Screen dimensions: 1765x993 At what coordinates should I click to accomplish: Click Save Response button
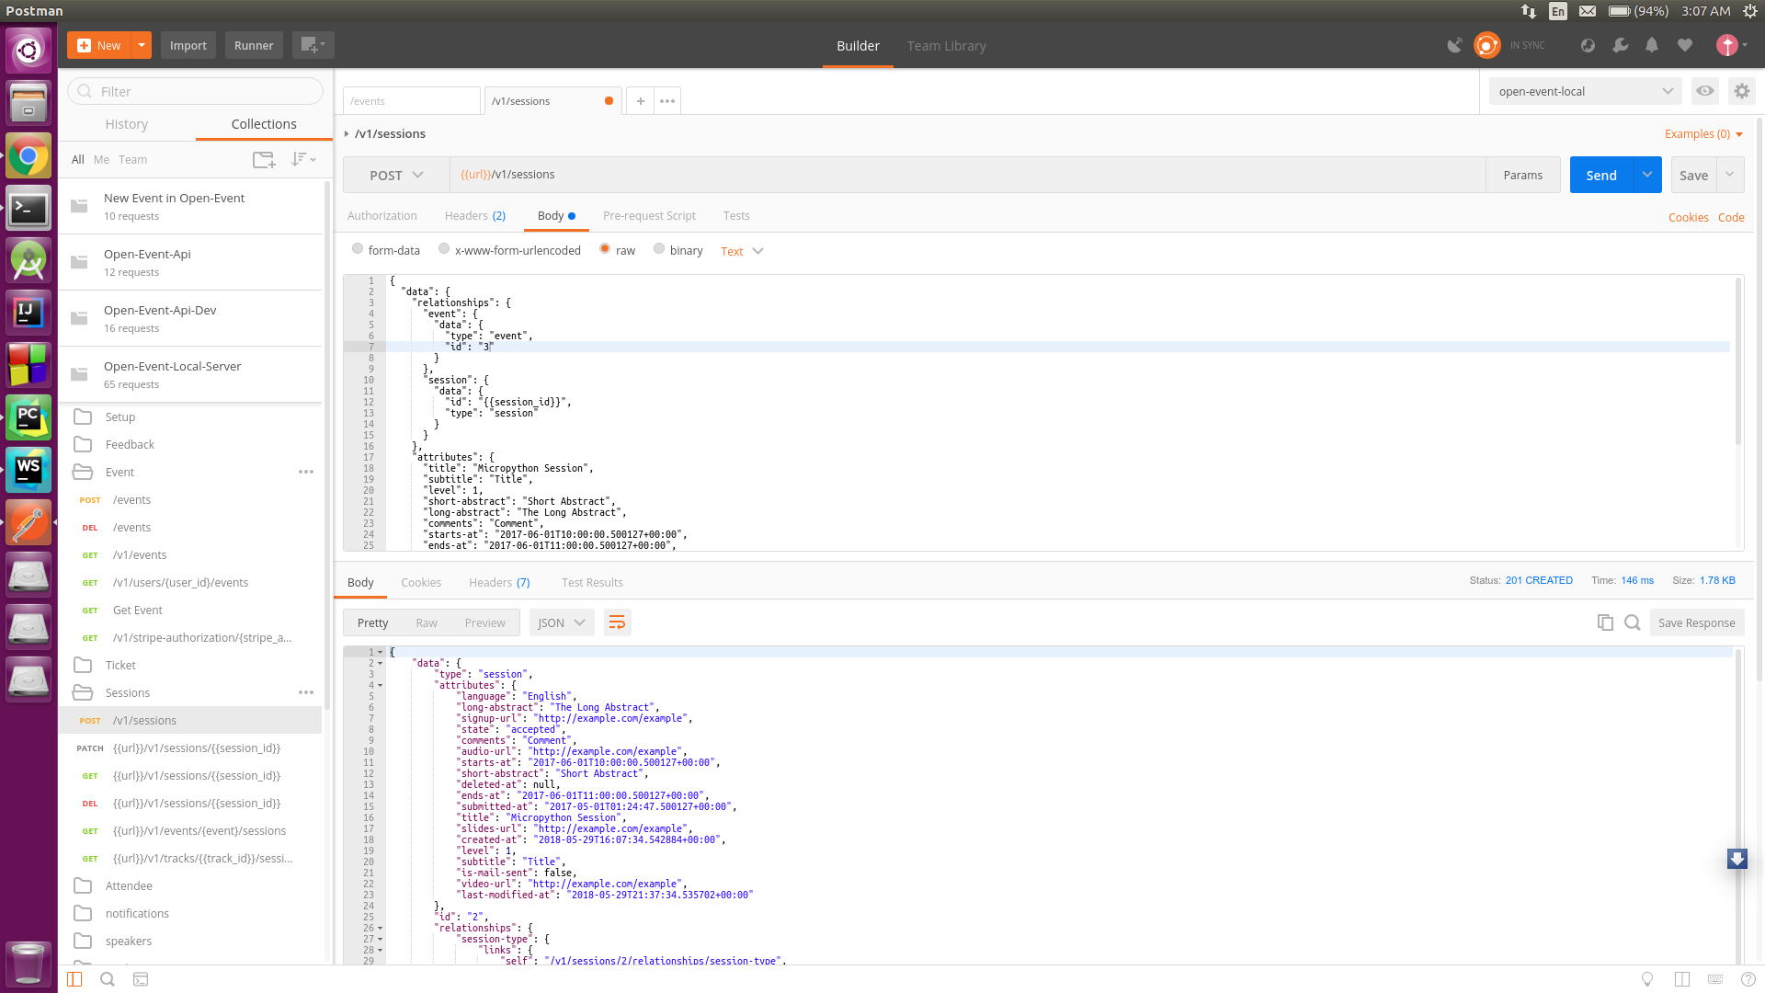[x=1696, y=622]
